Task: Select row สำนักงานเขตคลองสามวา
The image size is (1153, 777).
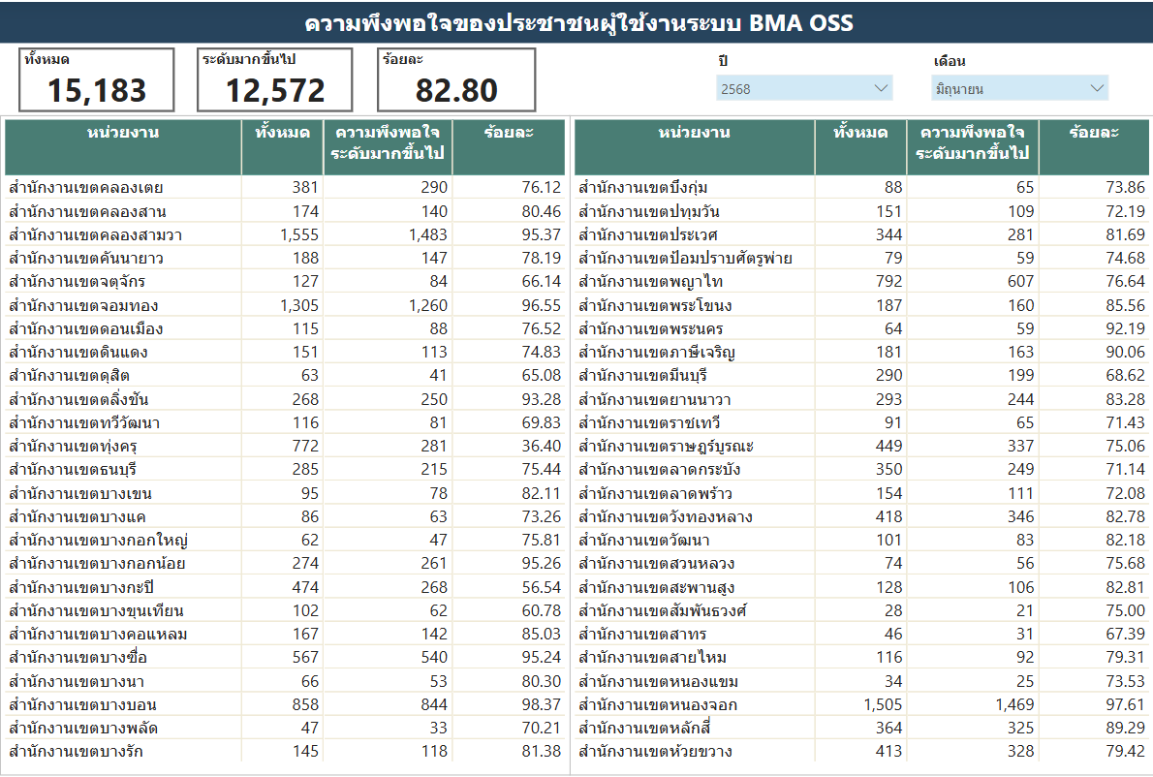Action: pyautogui.click(x=285, y=235)
